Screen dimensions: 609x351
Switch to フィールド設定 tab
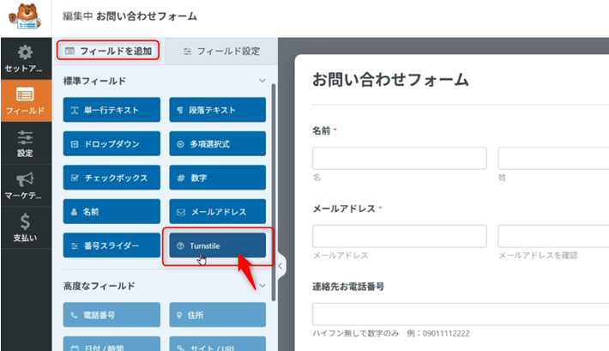(221, 51)
